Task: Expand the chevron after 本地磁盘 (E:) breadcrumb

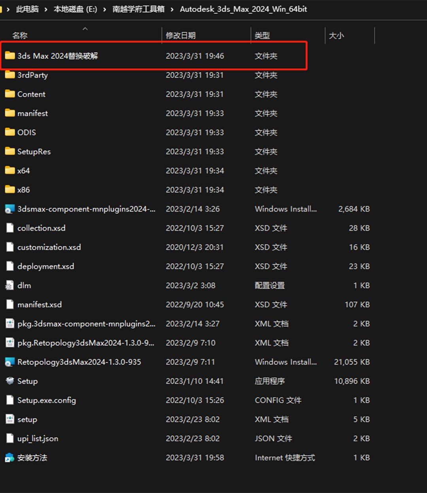Action: [x=105, y=9]
